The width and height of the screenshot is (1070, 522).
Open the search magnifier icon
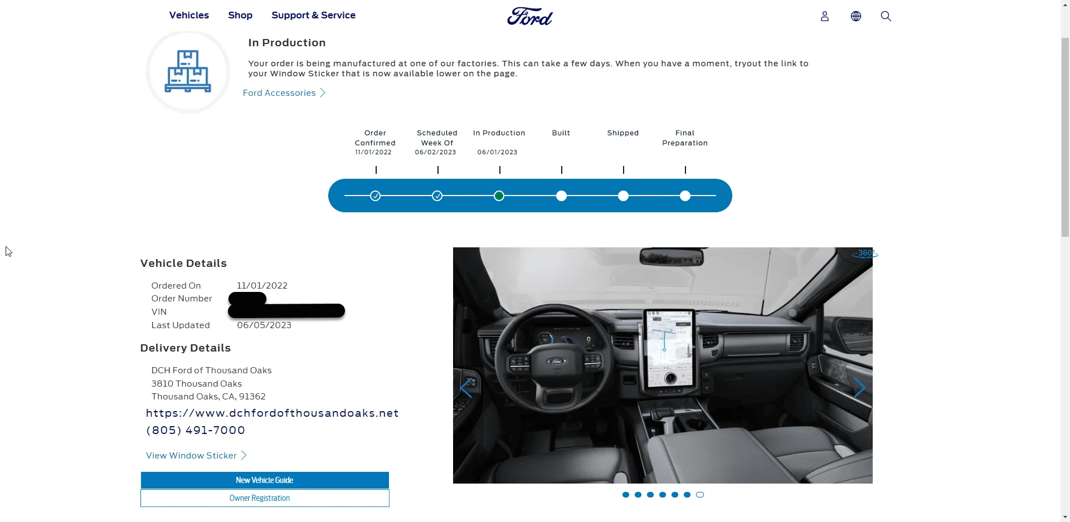(886, 17)
